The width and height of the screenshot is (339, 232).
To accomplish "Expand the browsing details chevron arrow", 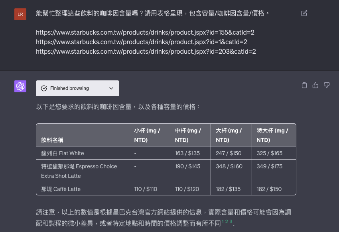I will click(111, 88).
